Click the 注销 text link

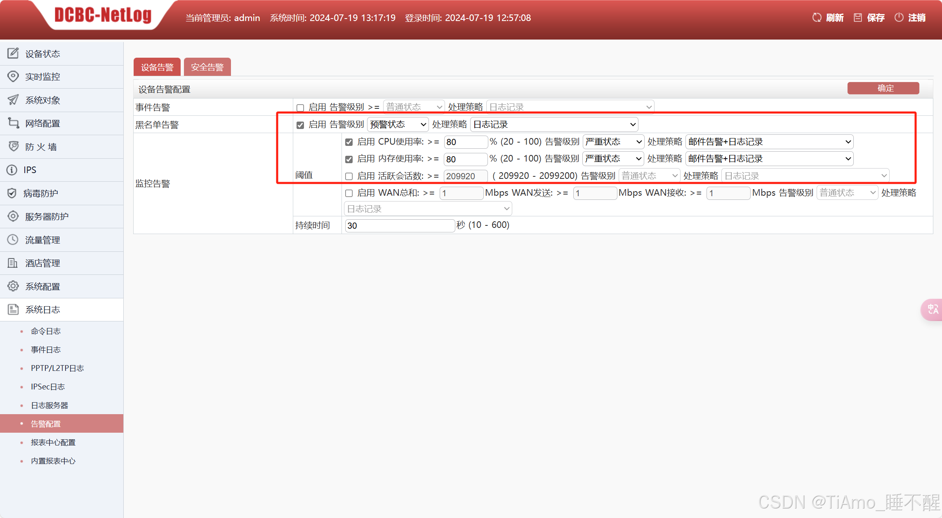click(x=917, y=18)
